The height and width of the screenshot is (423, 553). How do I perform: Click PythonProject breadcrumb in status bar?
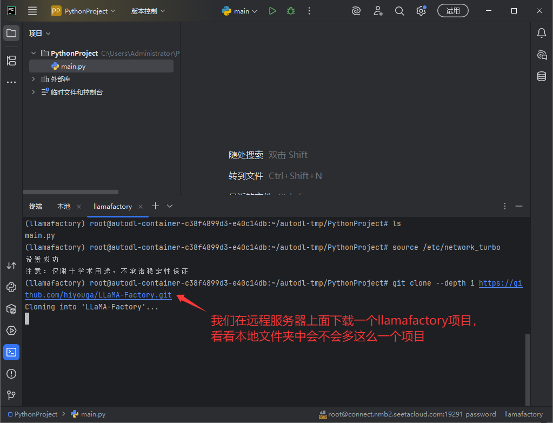point(32,414)
